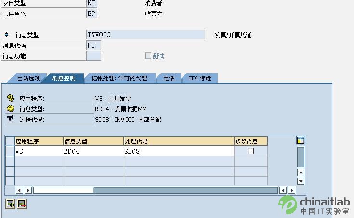The image size is (354, 218).
Task: Select the second row selector in table
Action: click(x=10, y=161)
